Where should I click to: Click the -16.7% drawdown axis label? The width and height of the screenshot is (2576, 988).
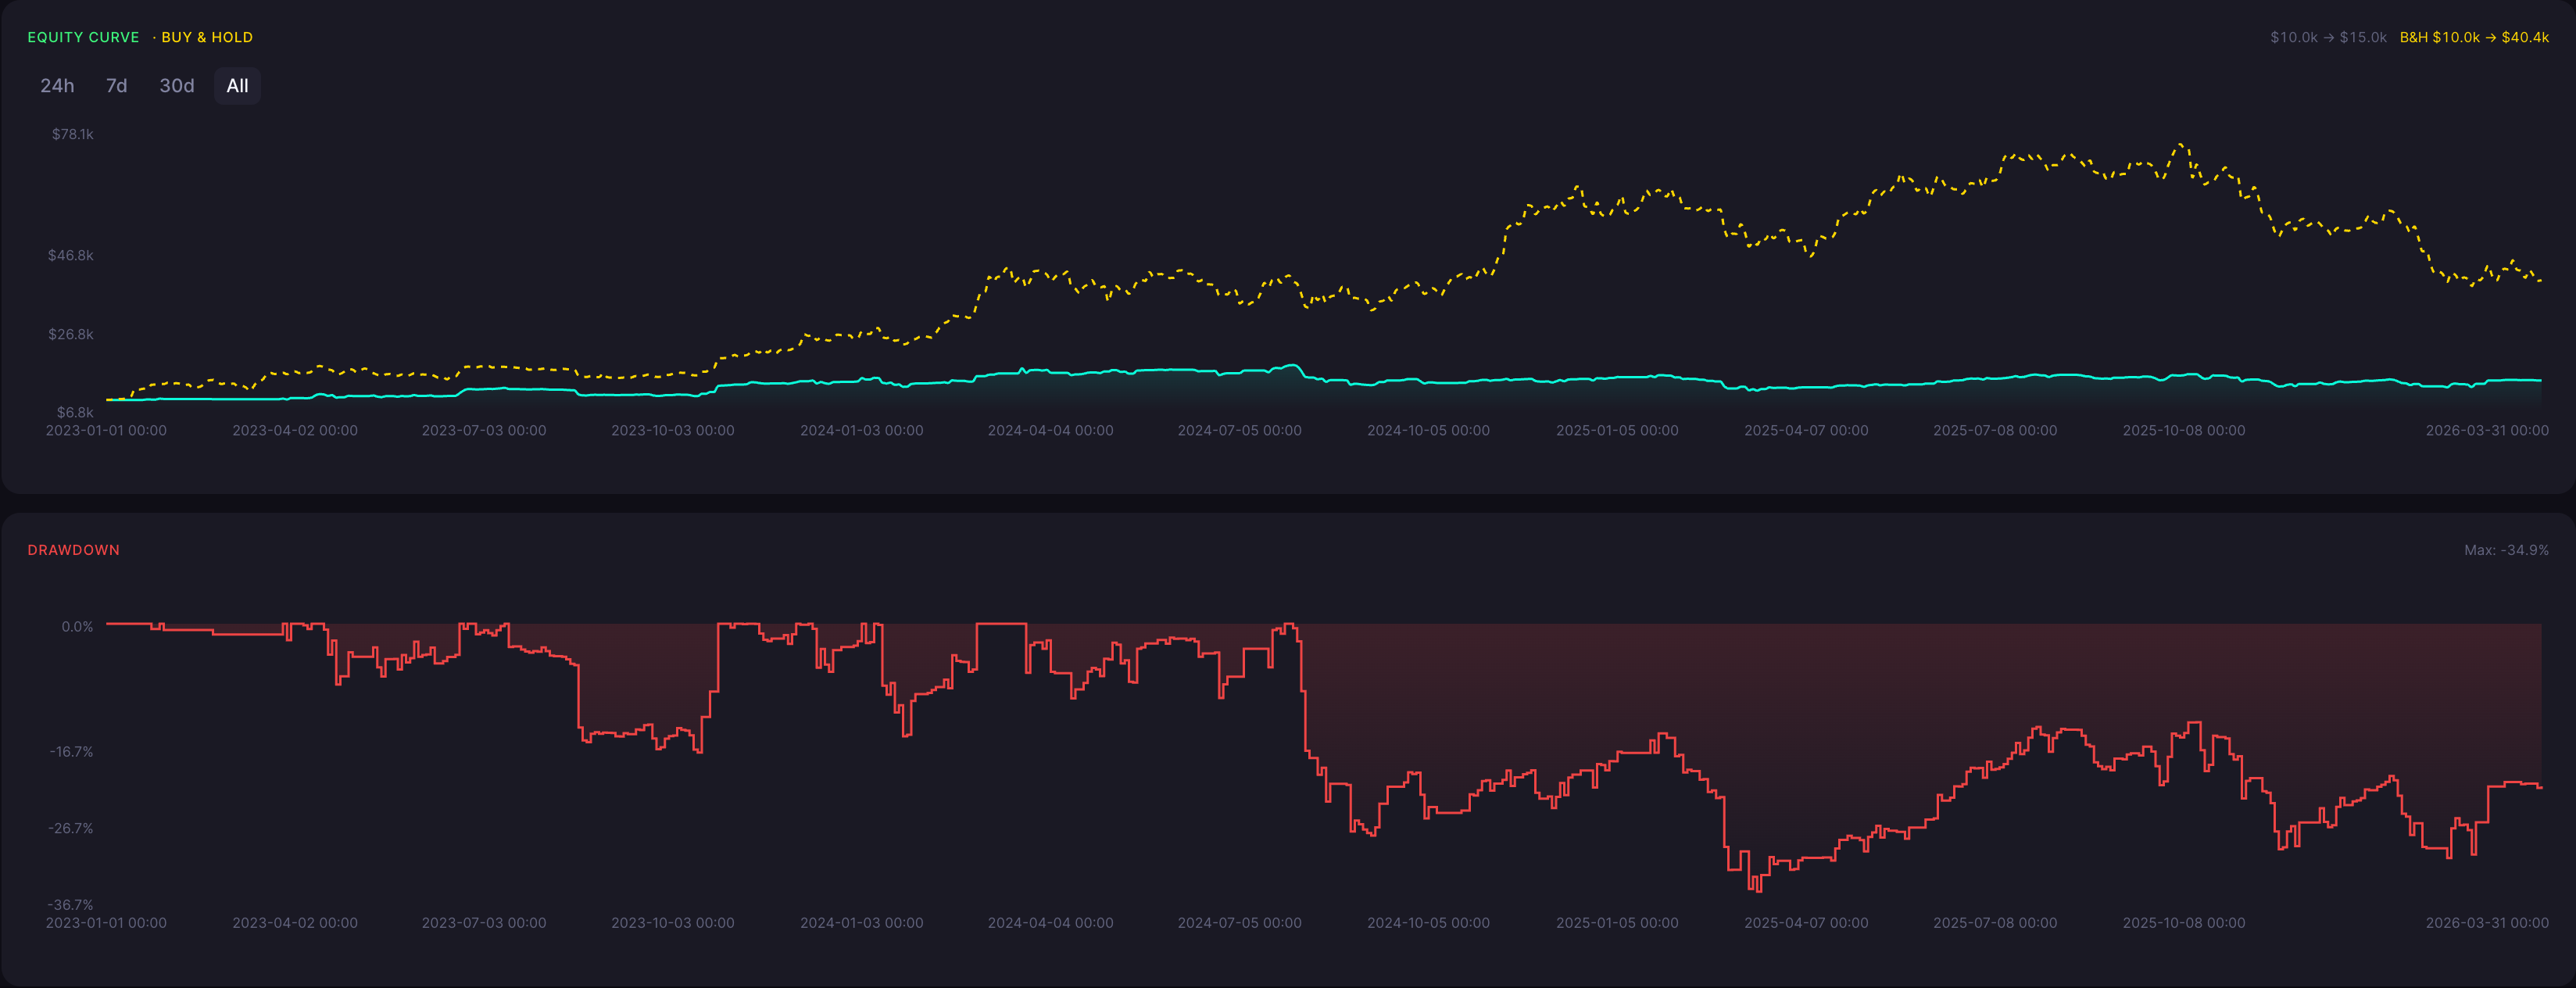71,751
